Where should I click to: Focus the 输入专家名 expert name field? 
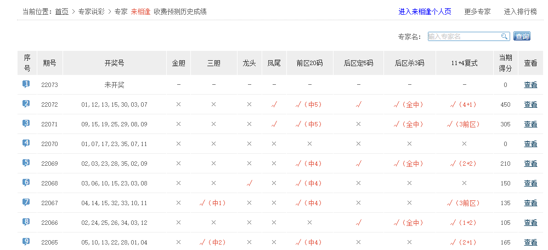point(464,37)
